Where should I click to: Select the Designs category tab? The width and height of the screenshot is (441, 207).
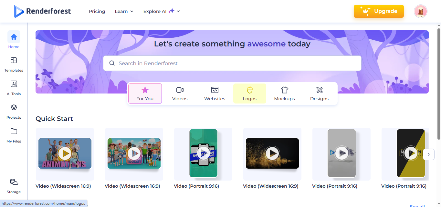(x=320, y=94)
